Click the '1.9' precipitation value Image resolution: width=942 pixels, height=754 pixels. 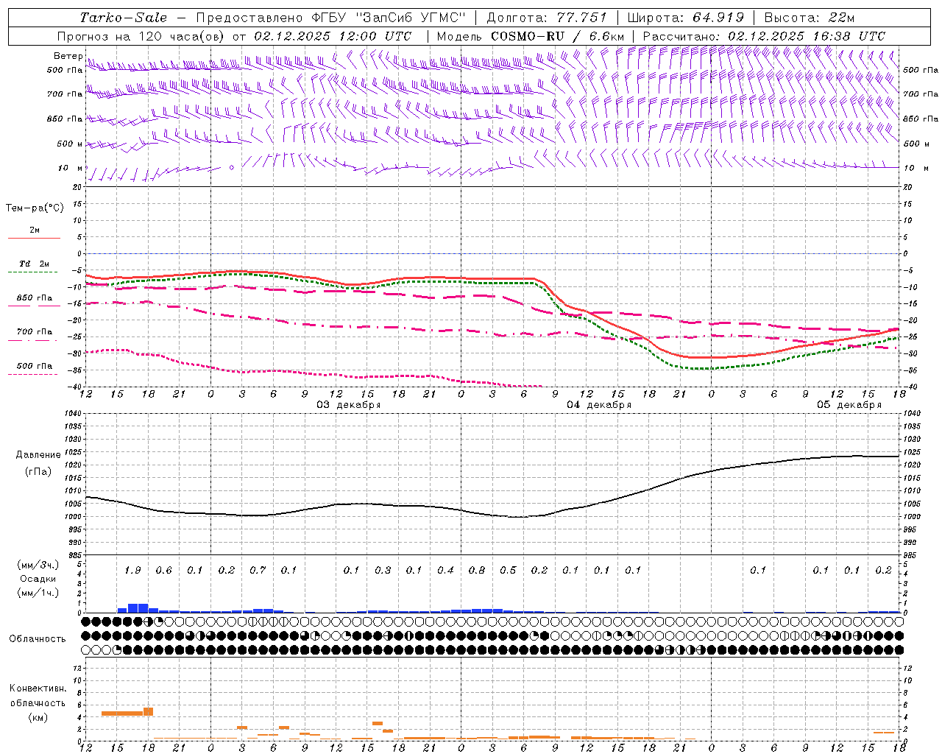(x=132, y=570)
